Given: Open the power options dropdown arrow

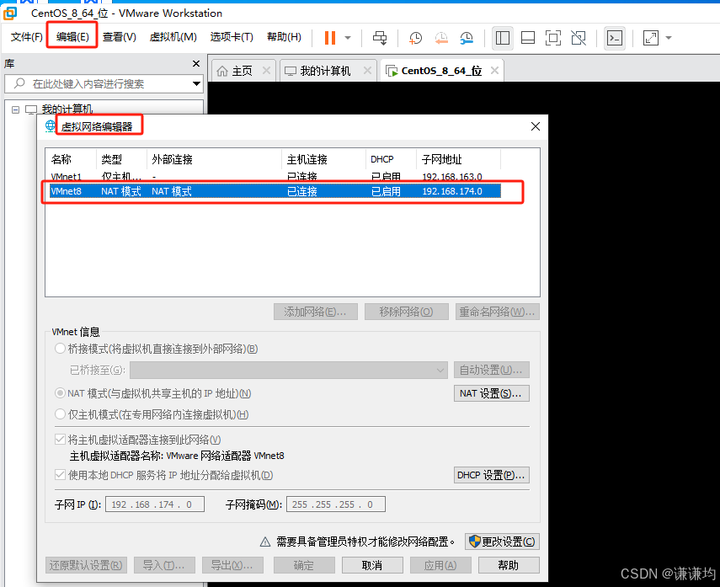Looking at the screenshot, I should tap(348, 38).
